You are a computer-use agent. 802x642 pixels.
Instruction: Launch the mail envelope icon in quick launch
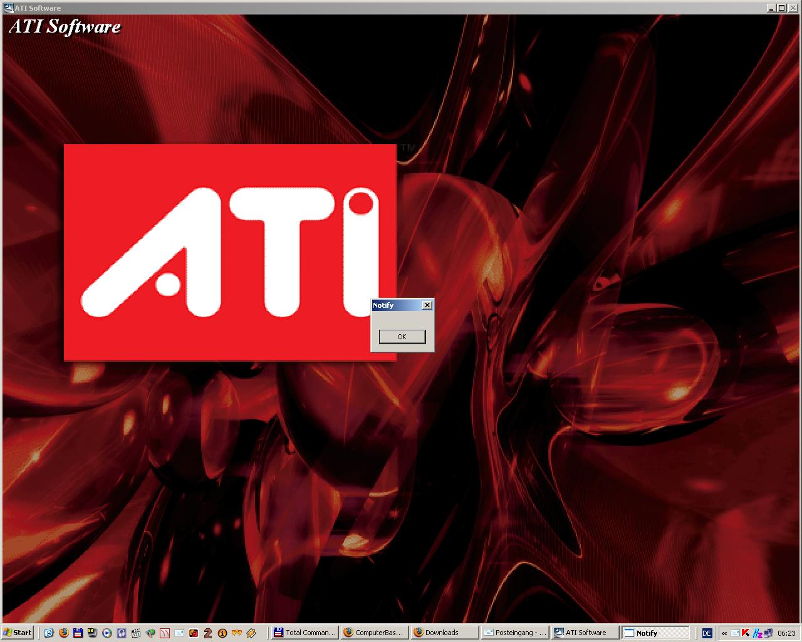[x=179, y=633]
